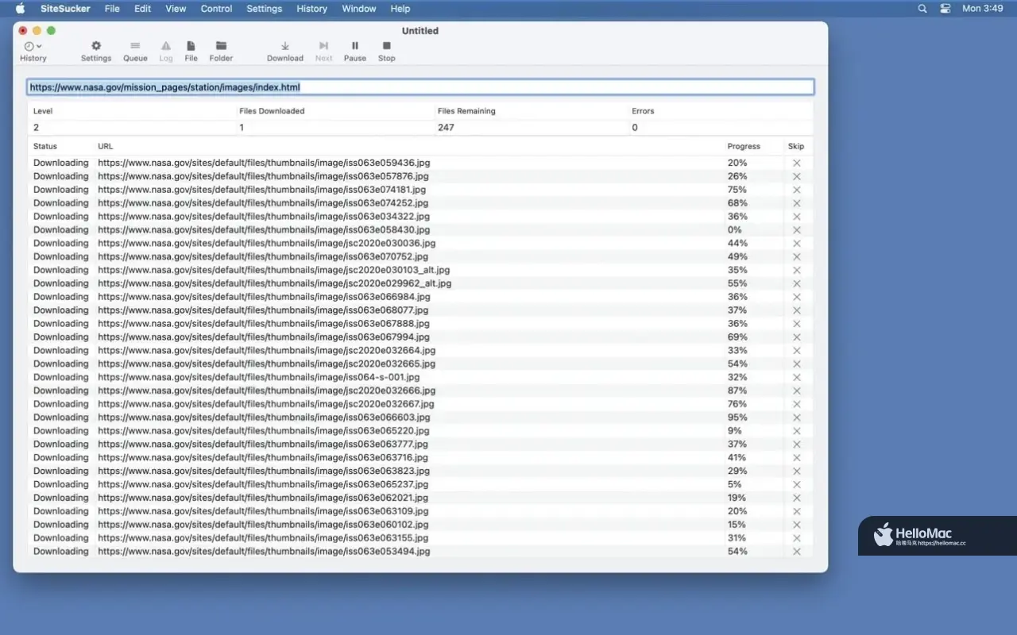Screen dimensions: 1017x635
Task: Skip download of iss063e057876.jpg
Action: coord(796,176)
